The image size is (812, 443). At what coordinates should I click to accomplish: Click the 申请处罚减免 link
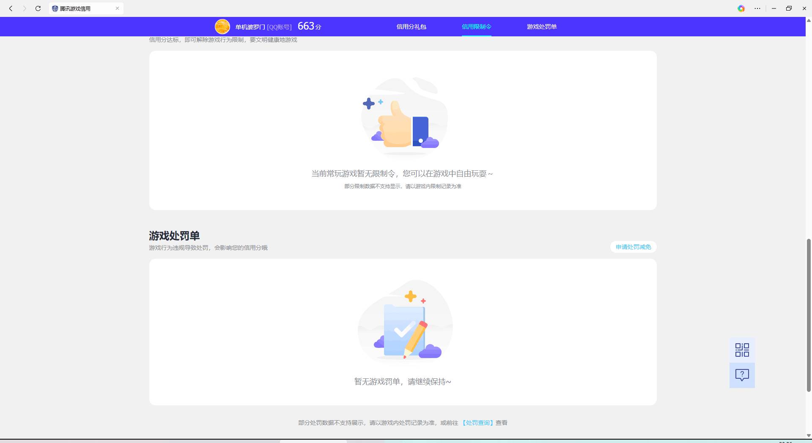[x=633, y=247]
